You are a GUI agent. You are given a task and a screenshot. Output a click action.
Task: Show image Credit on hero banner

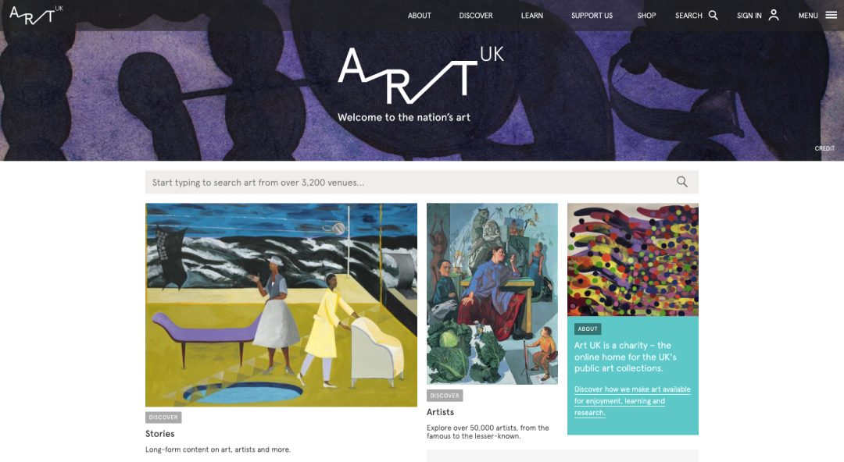[x=824, y=148]
